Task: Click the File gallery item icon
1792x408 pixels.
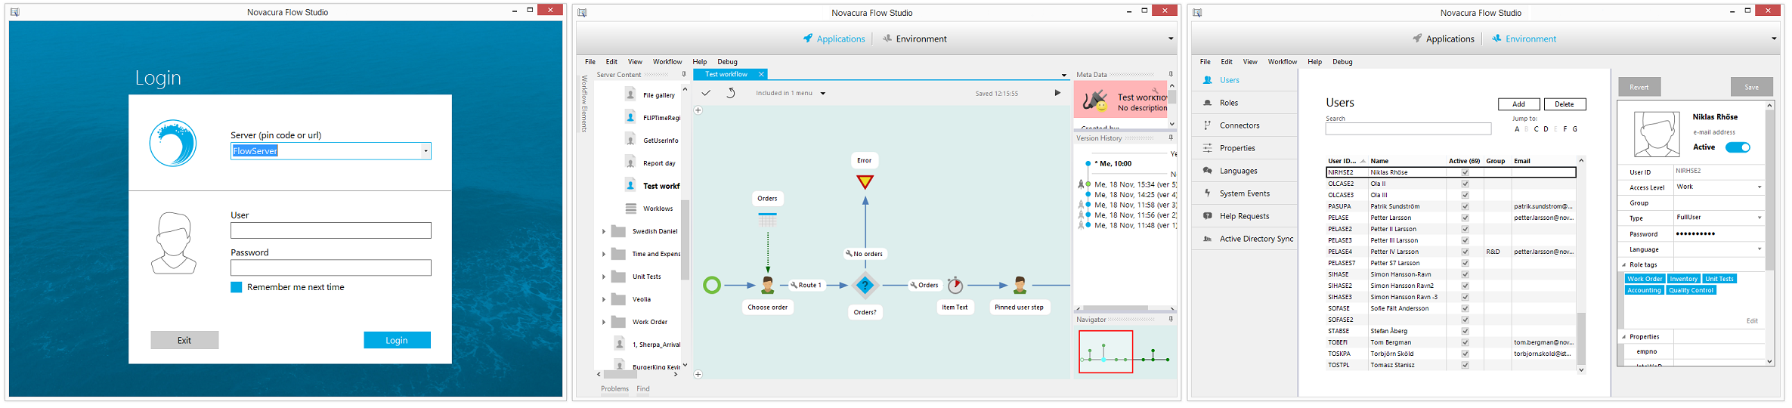Action: point(630,94)
